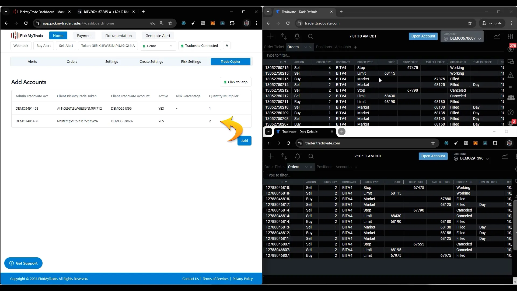Open sliders settings icon in top Tradovate window
Screen dimensions: 517x291
511,36
